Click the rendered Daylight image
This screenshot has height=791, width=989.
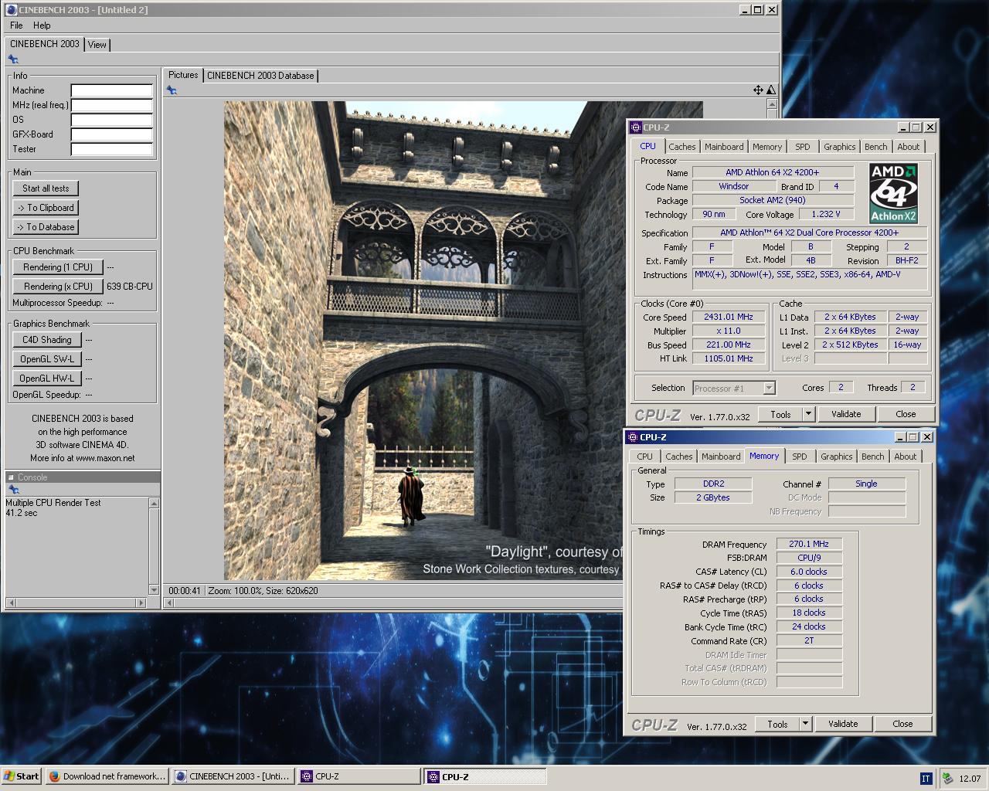click(x=423, y=340)
